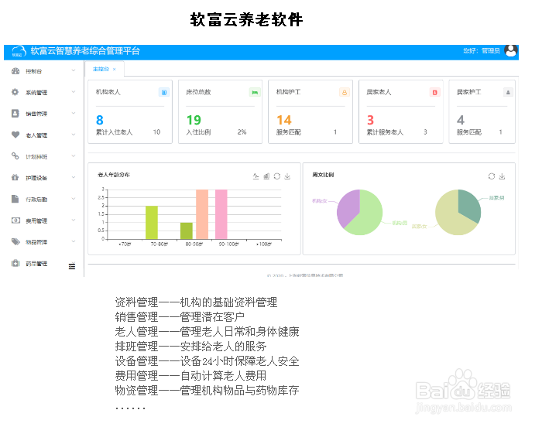Close the 主控台 tab

tap(115, 70)
